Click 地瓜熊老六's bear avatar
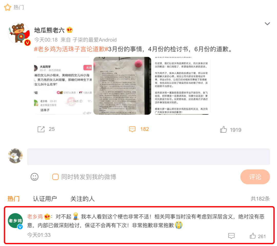Screen dimensions: 277x246 [19, 33]
